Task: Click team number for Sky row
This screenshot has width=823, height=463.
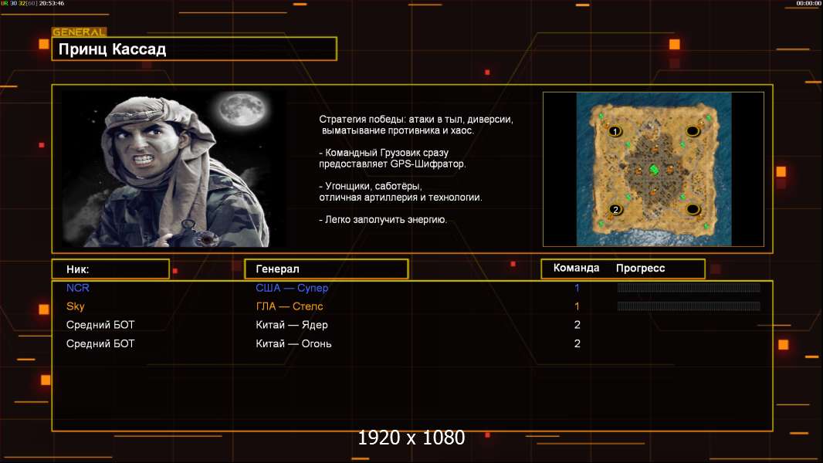Action: (x=577, y=306)
